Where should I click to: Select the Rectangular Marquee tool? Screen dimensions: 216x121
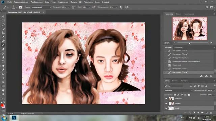3,21
